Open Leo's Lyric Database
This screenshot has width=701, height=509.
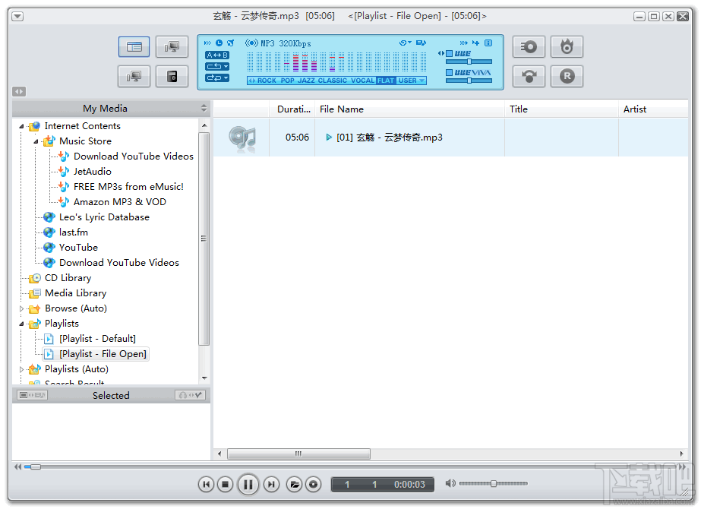[104, 217]
